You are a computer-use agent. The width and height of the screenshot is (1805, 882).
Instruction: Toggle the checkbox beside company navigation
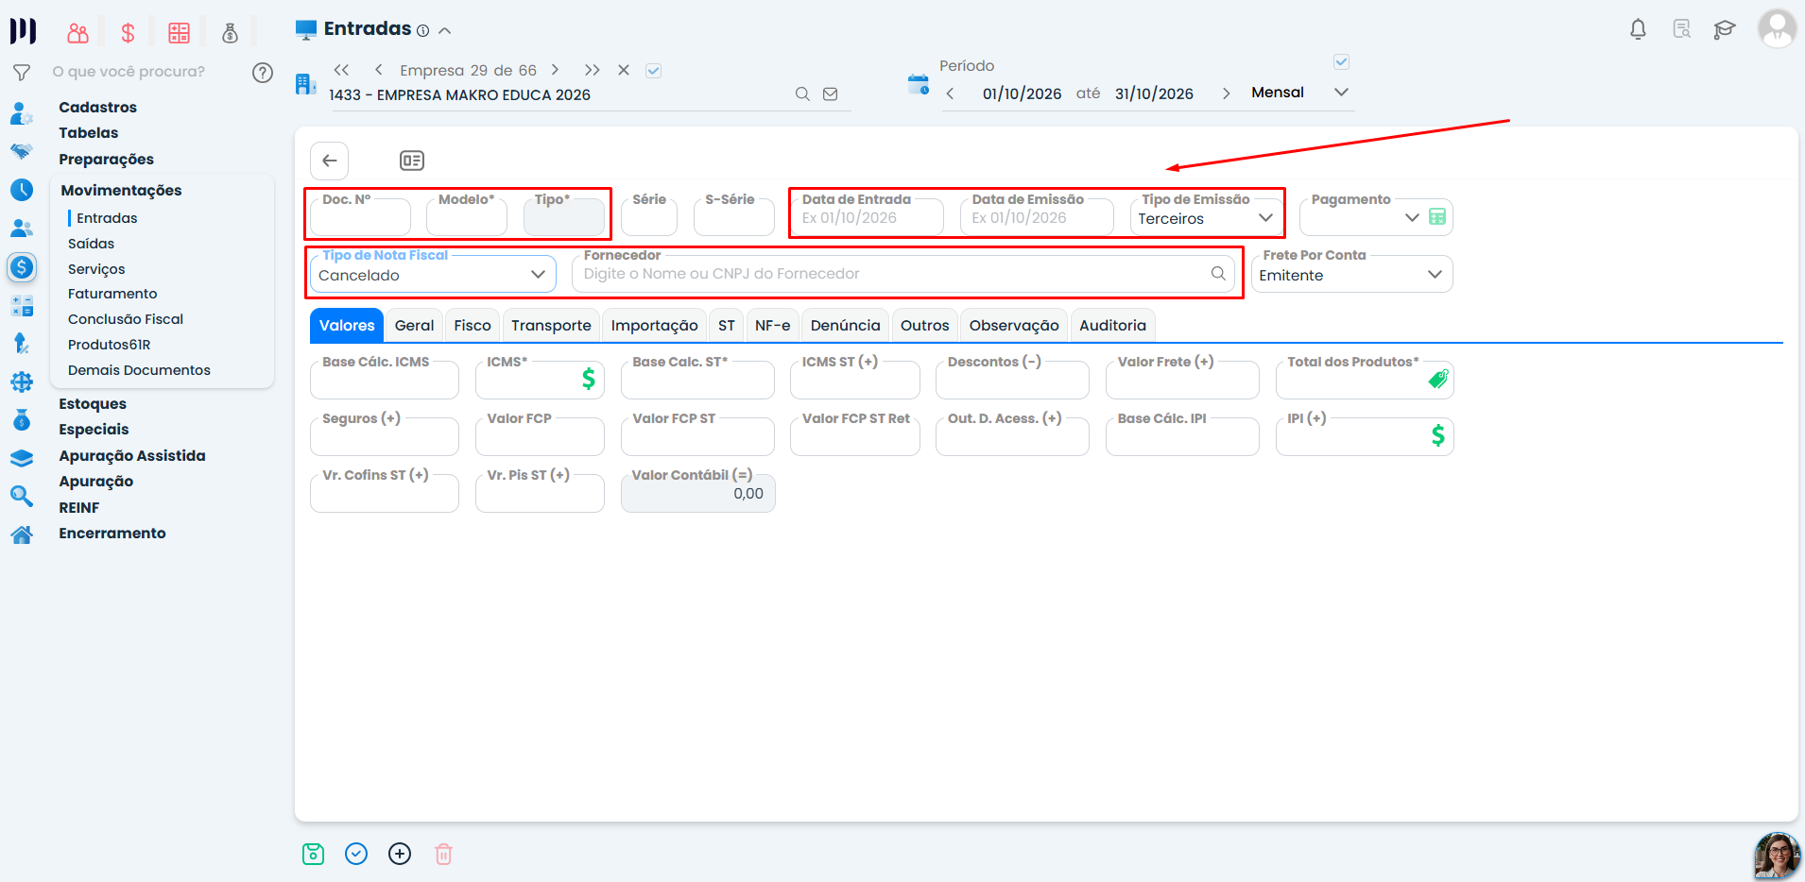653,70
